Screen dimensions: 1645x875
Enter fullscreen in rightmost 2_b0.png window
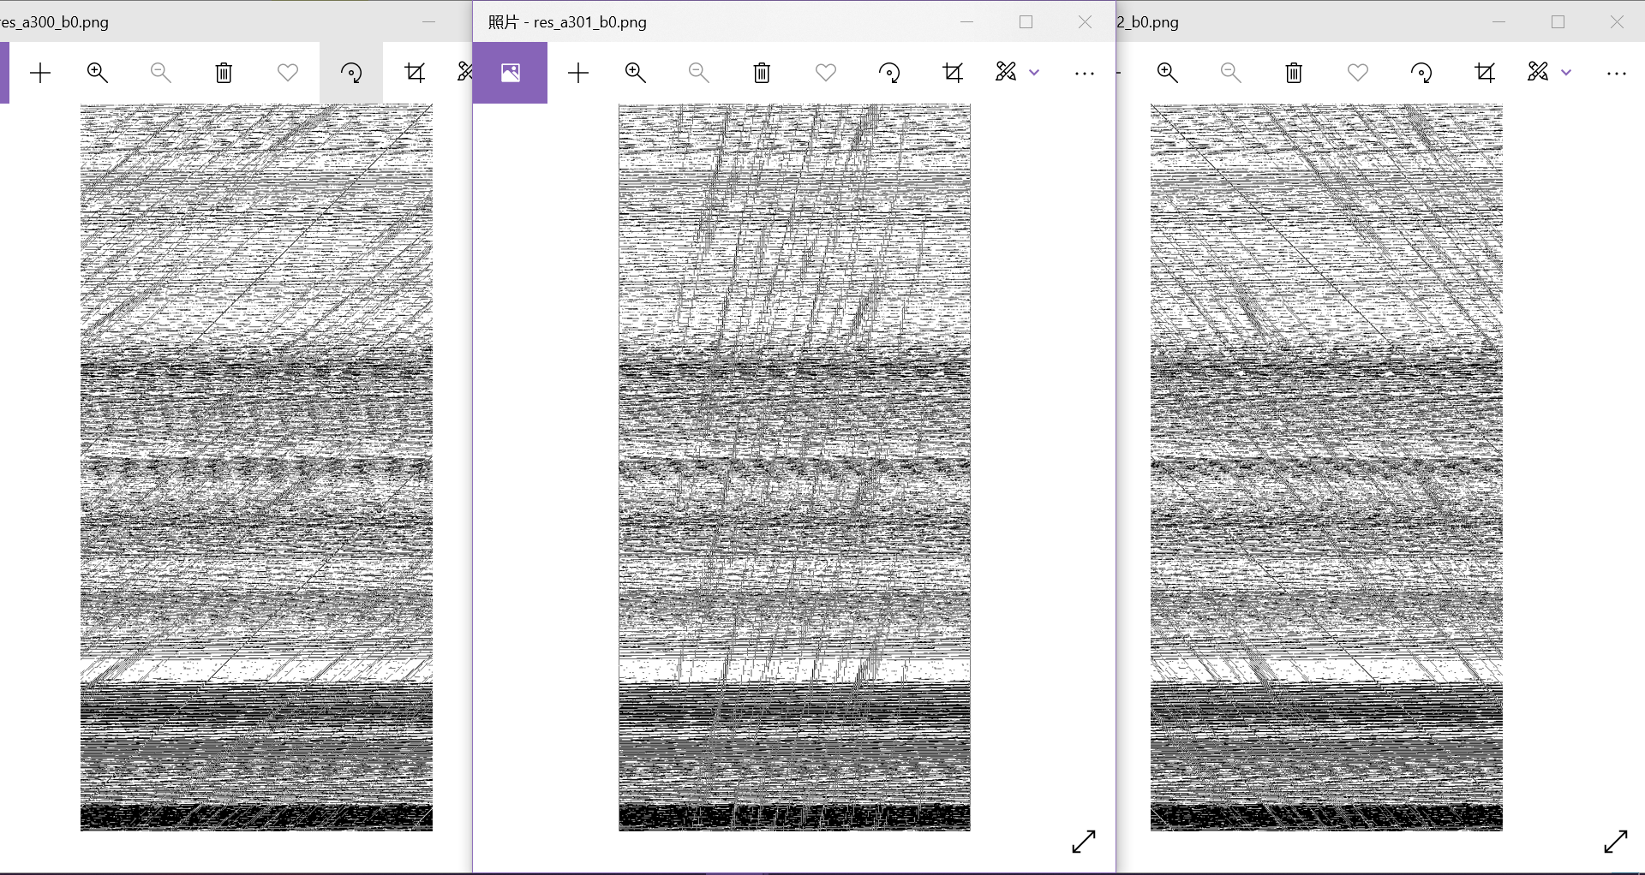[x=1616, y=842]
